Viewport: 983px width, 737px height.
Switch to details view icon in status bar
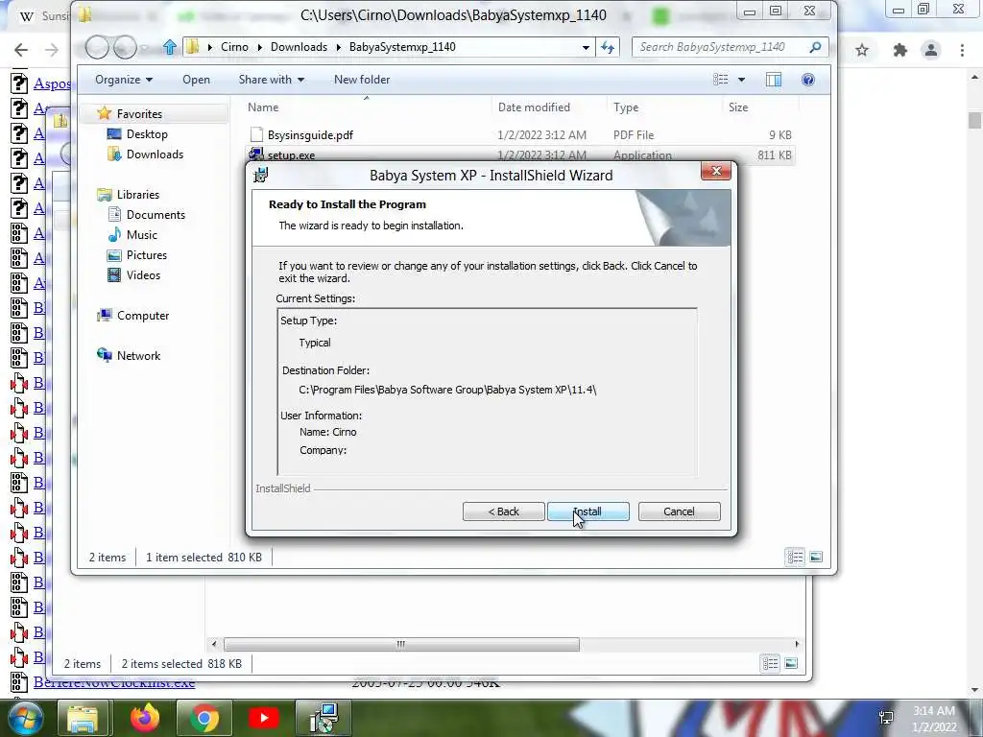click(x=795, y=557)
